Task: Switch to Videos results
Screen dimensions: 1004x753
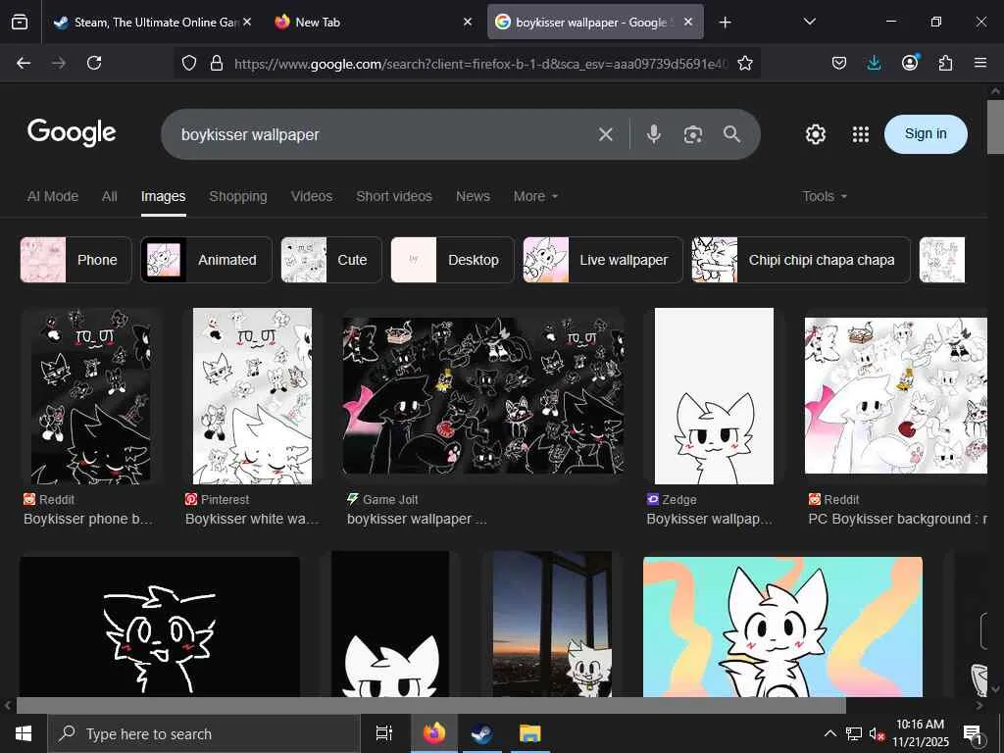Action: click(x=312, y=196)
